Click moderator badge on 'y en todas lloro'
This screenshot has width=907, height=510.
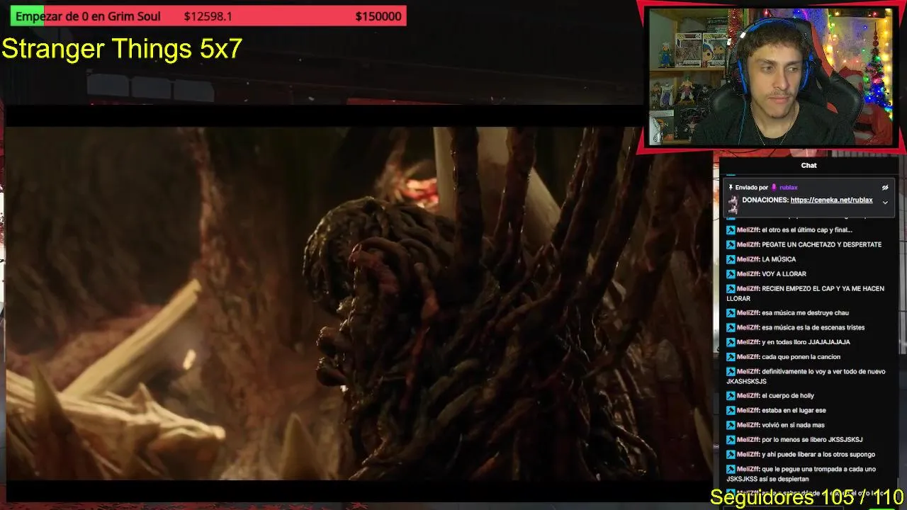pyautogui.click(x=731, y=342)
